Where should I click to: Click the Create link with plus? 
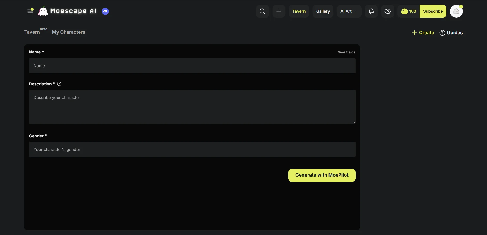click(x=423, y=33)
